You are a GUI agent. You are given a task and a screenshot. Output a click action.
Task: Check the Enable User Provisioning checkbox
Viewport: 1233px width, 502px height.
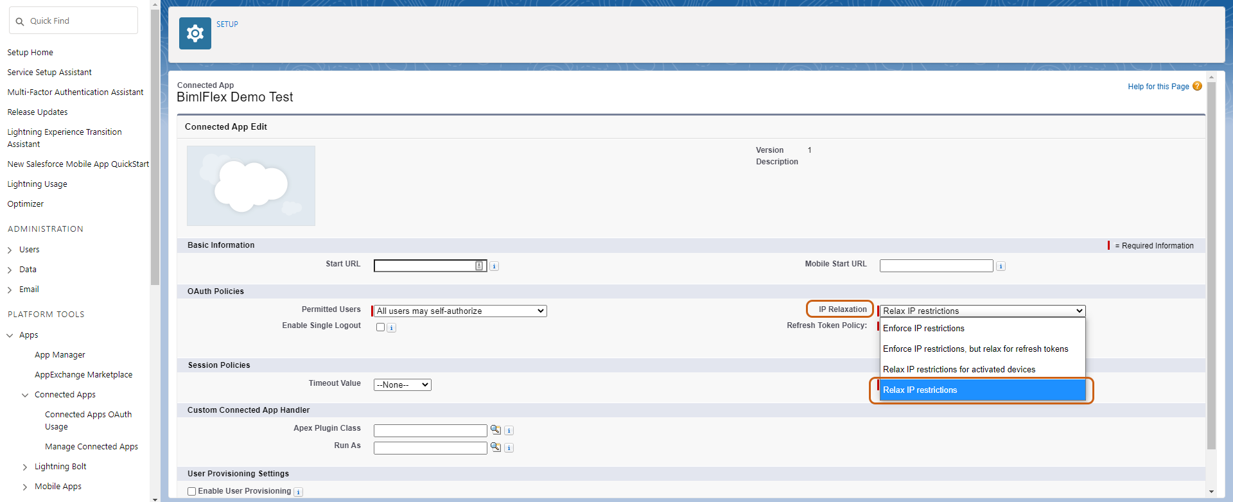[191, 491]
